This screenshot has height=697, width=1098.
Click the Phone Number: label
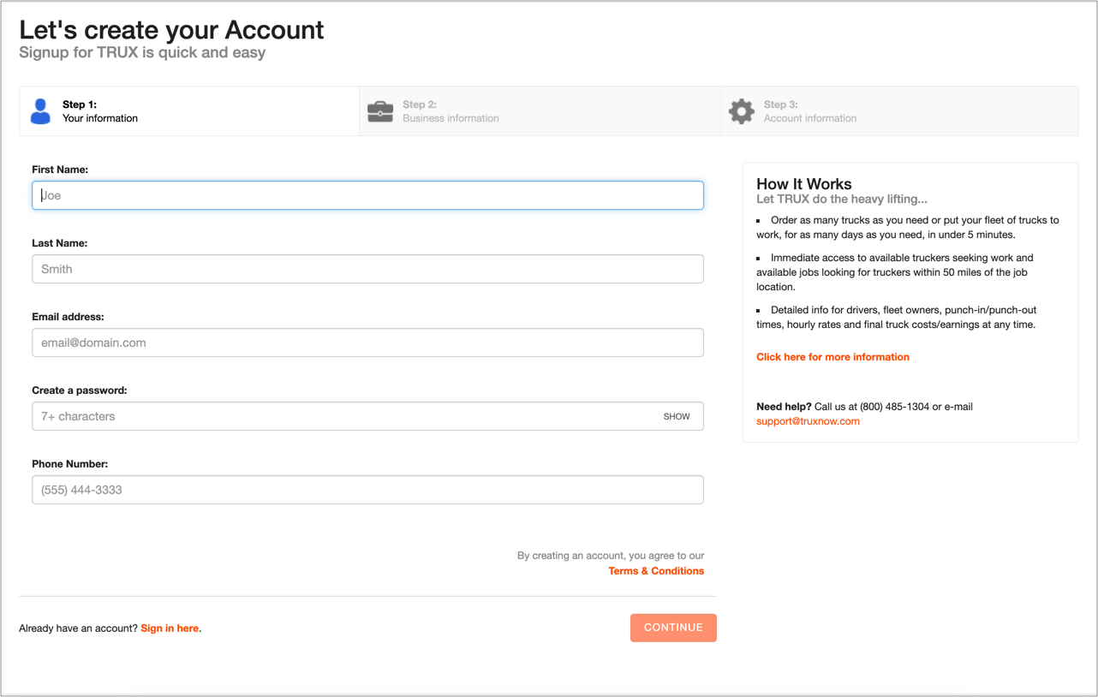pyautogui.click(x=70, y=464)
